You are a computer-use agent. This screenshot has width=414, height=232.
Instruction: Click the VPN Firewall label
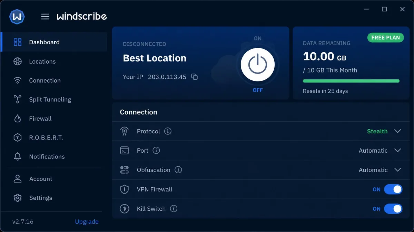tap(155, 189)
